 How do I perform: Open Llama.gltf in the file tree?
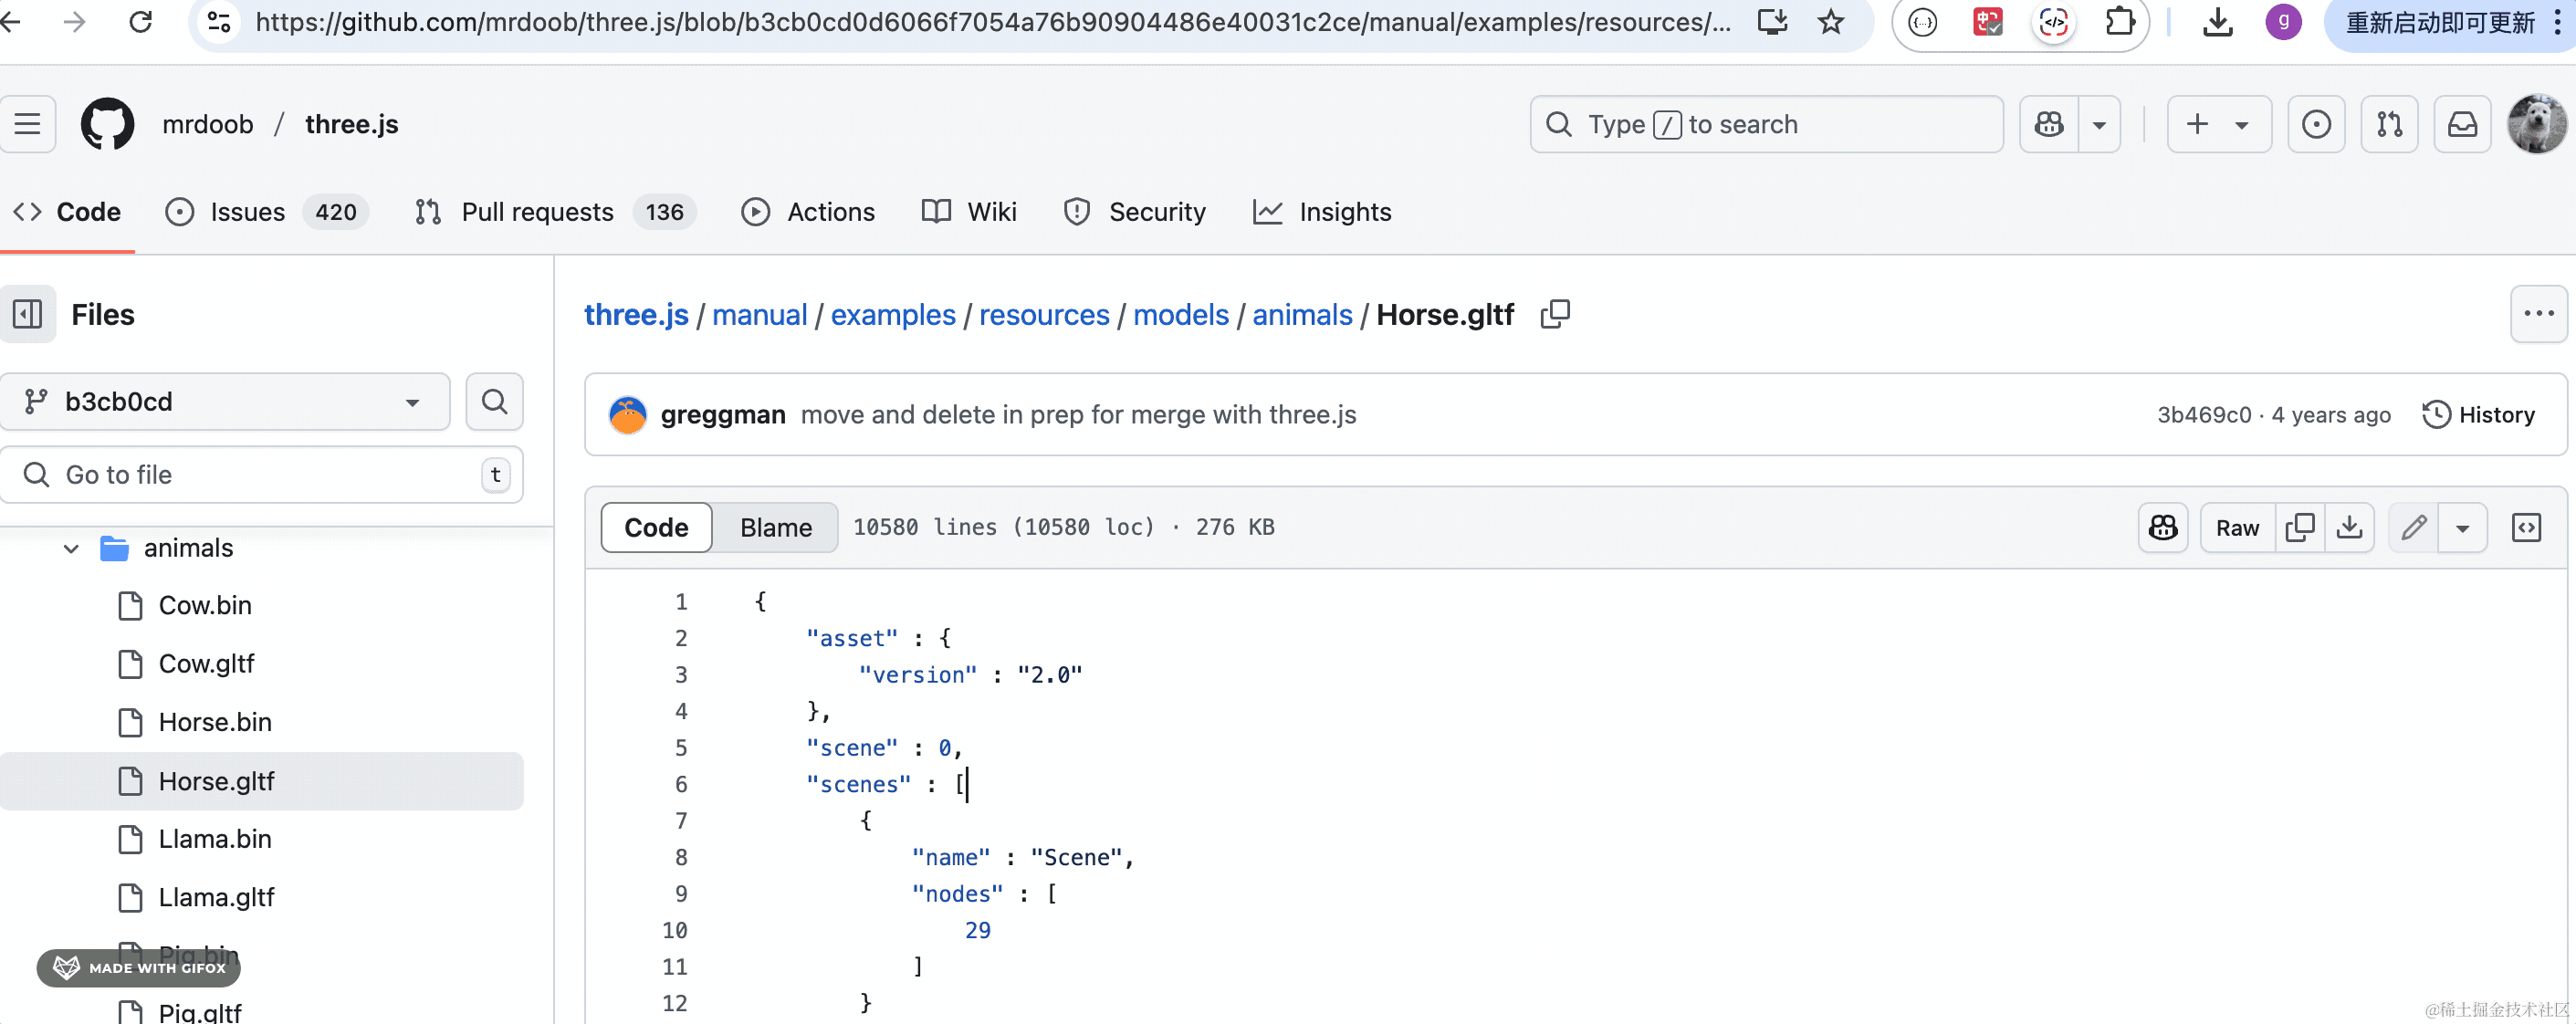tap(216, 896)
